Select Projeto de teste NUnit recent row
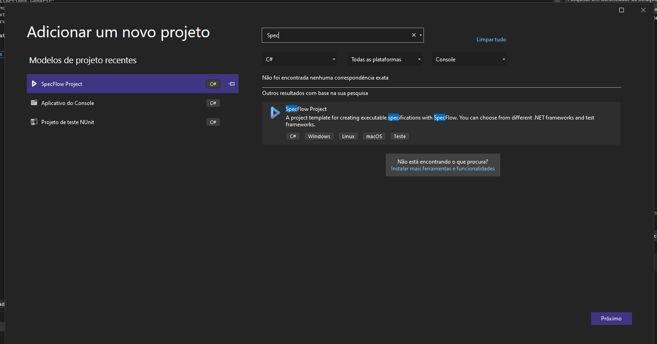657x344 pixels. click(133, 122)
